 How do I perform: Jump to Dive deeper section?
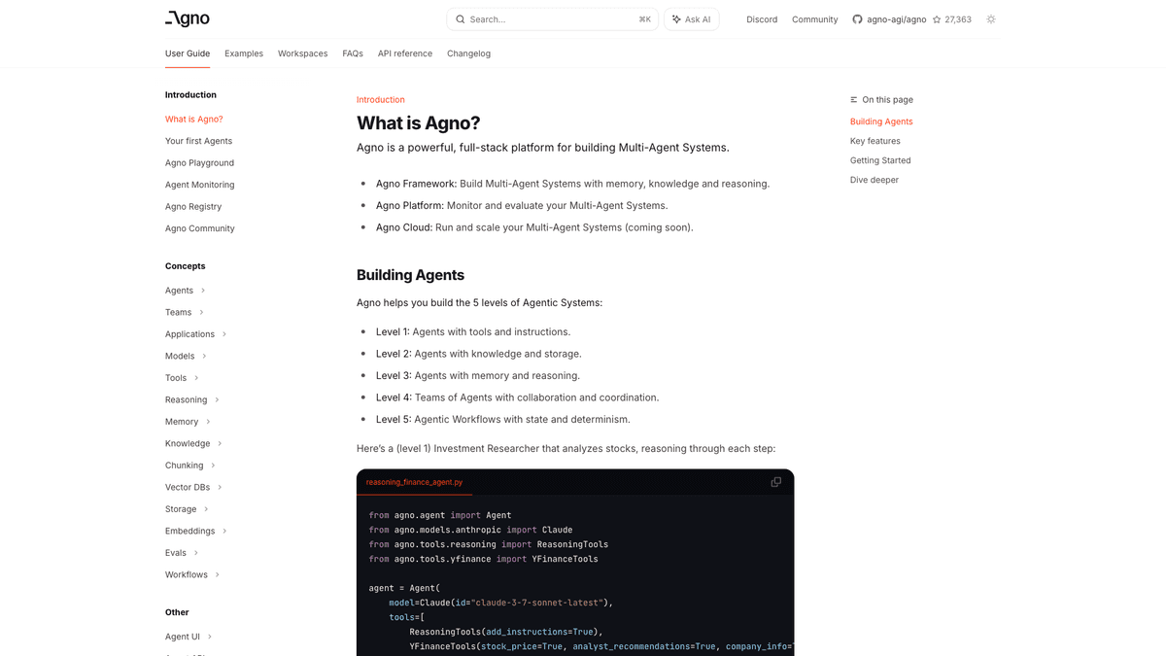(874, 180)
